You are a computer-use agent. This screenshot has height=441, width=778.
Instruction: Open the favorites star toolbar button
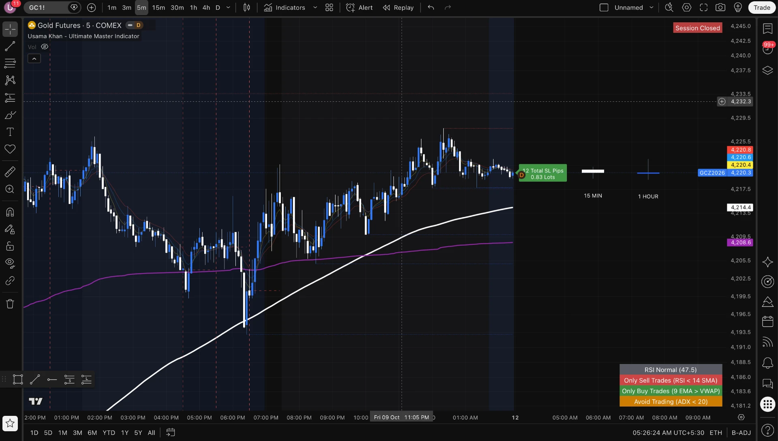(x=10, y=424)
